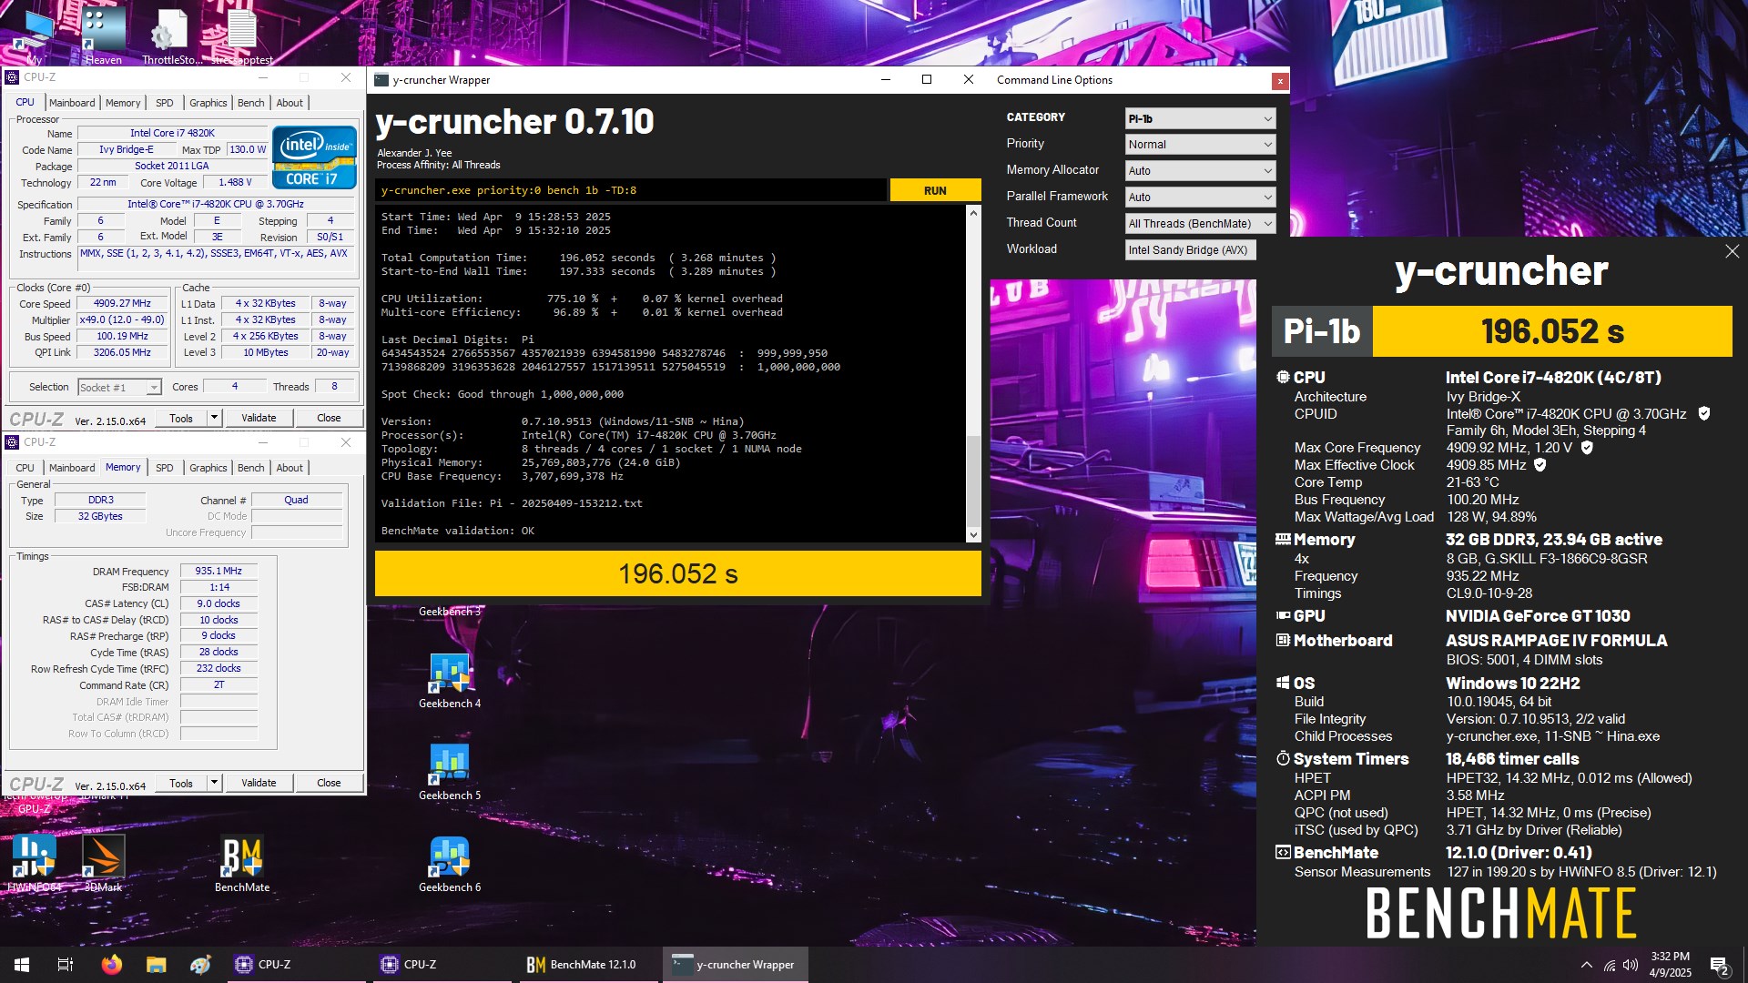Click 'NVIDIA GeForce GT 1030' GPU text
1748x983 pixels.
click(1538, 616)
